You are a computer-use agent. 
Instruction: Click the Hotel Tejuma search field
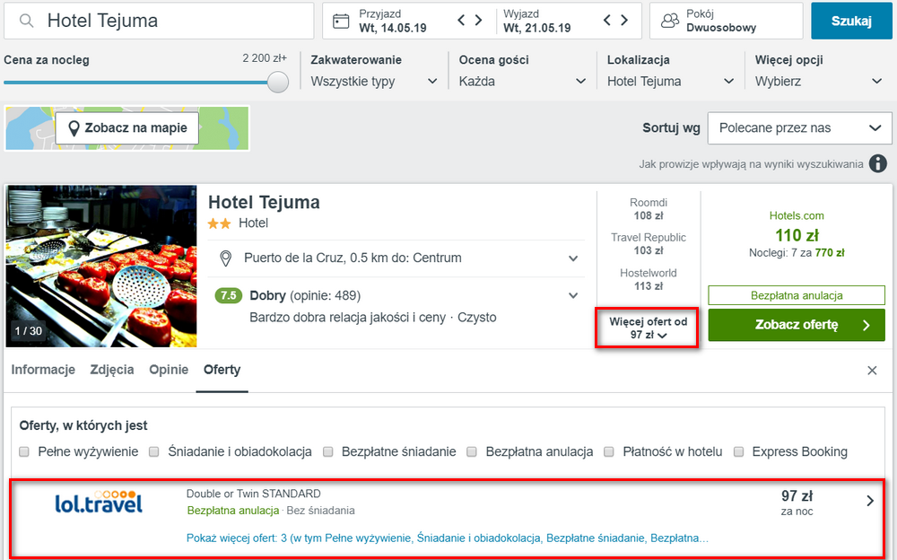pos(159,21)
